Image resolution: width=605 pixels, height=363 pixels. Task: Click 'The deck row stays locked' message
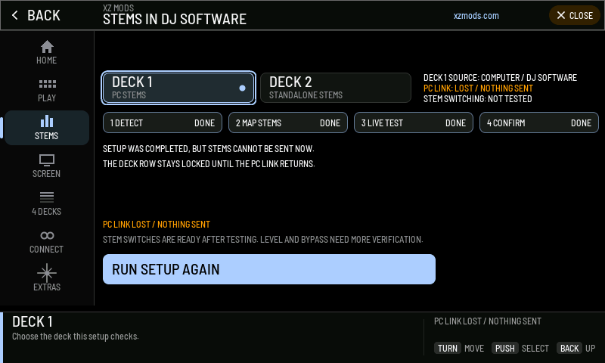209,163
